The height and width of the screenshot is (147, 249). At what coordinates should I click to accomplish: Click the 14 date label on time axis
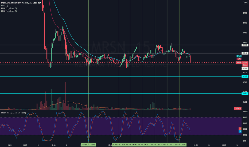coord(237,145)
